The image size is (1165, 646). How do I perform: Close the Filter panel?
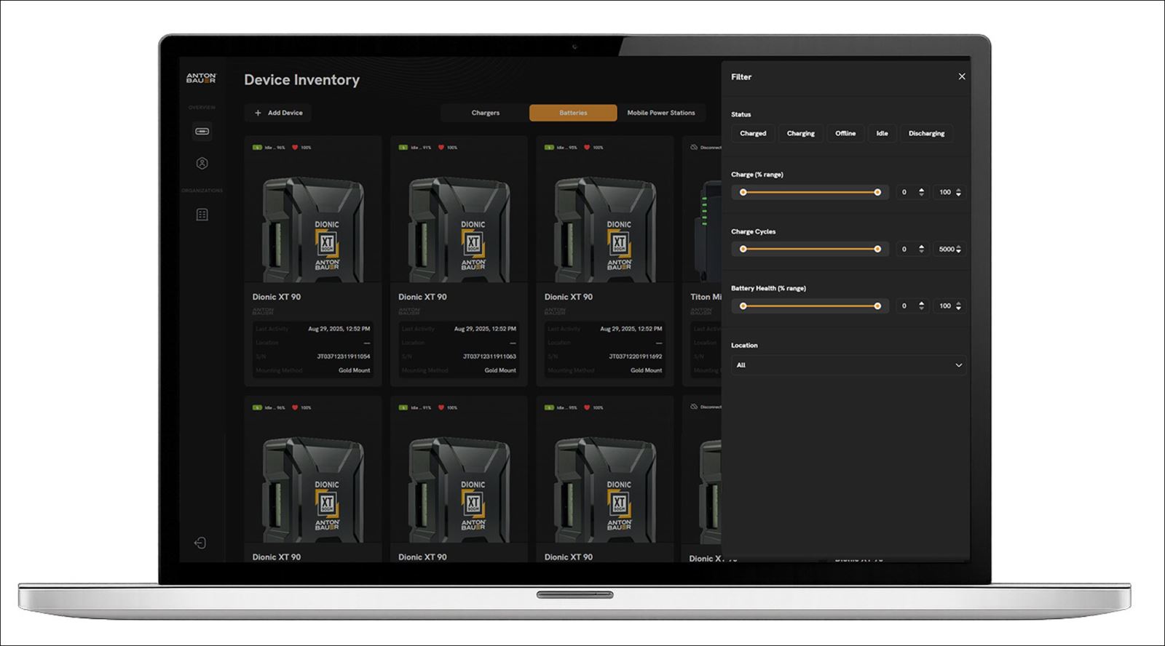point(961,76)
